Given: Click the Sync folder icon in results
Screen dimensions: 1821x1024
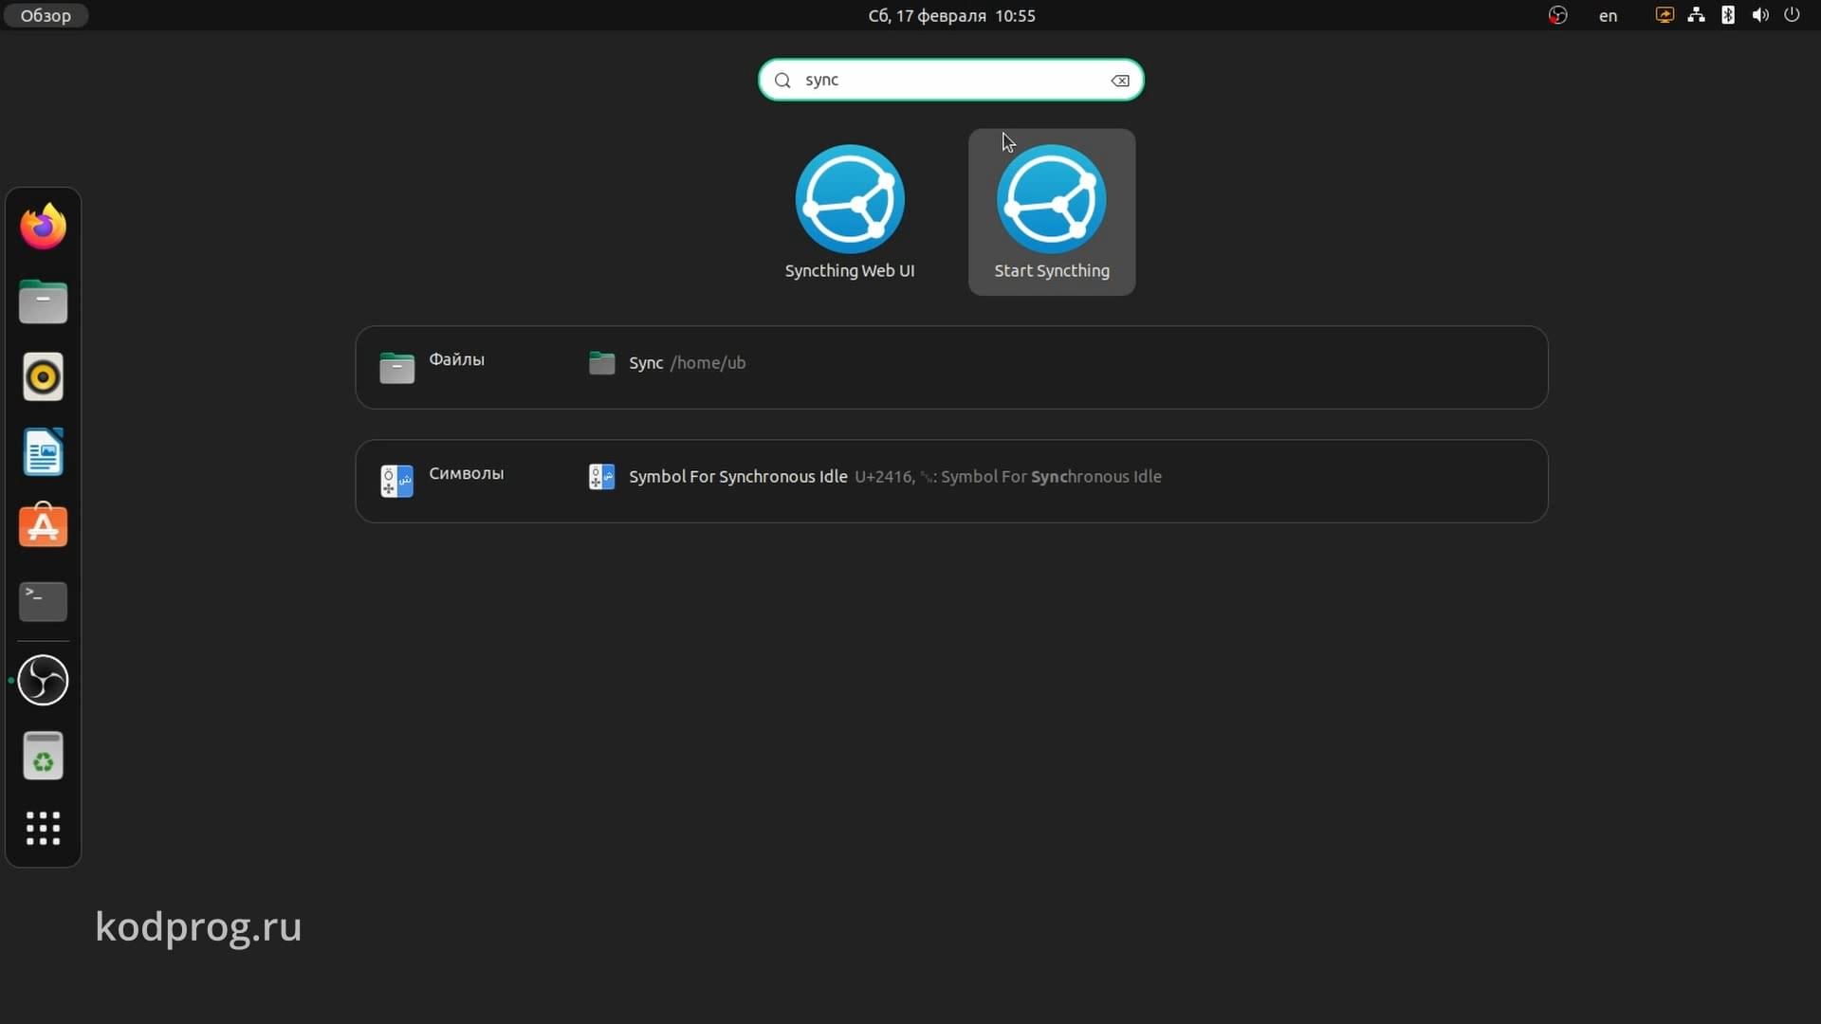Looking at the screenshot, I should [601, 363].
